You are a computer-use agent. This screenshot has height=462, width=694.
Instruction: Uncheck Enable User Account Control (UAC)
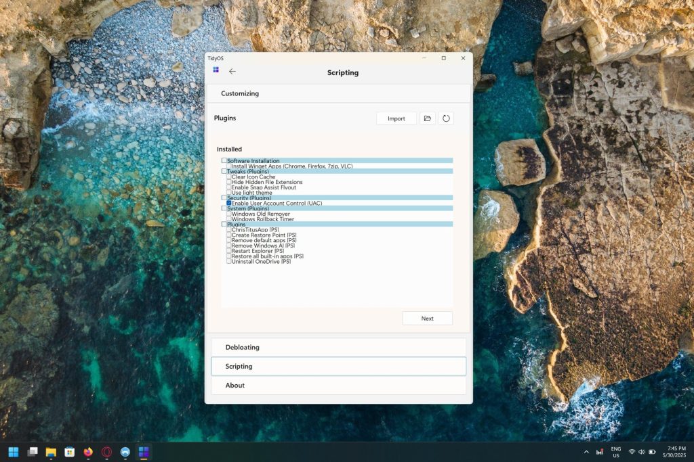point(229,203)
